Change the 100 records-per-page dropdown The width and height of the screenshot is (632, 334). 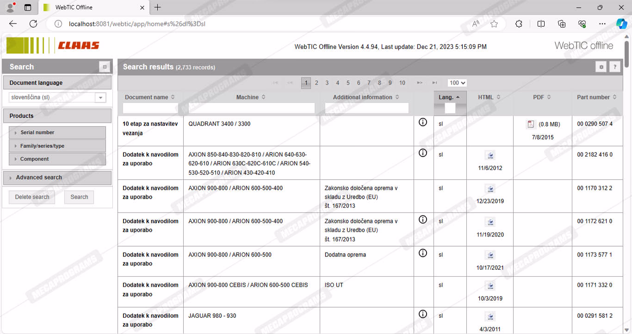point(457,83)
